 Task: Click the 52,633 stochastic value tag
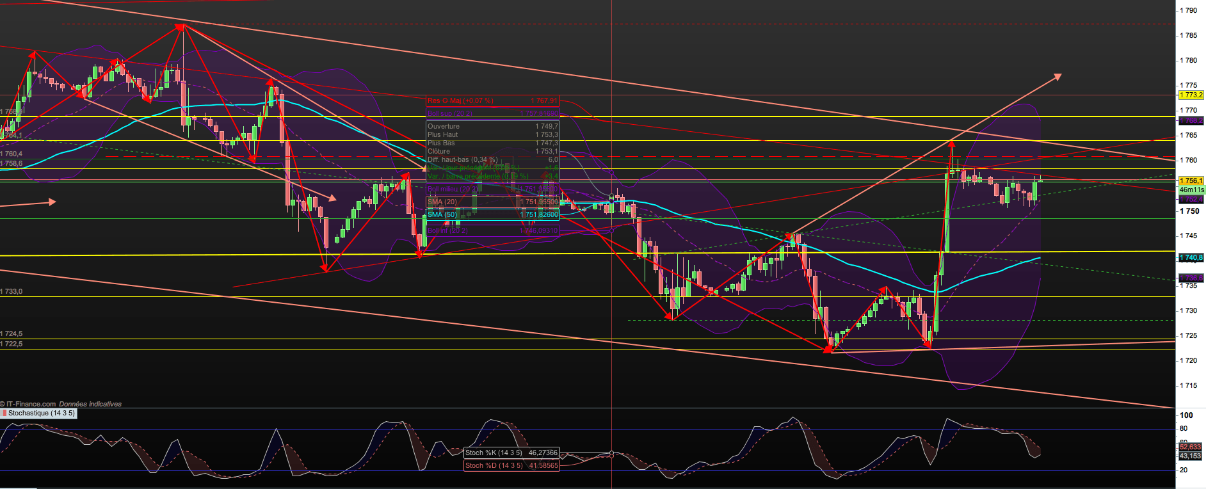[1191, 447]
